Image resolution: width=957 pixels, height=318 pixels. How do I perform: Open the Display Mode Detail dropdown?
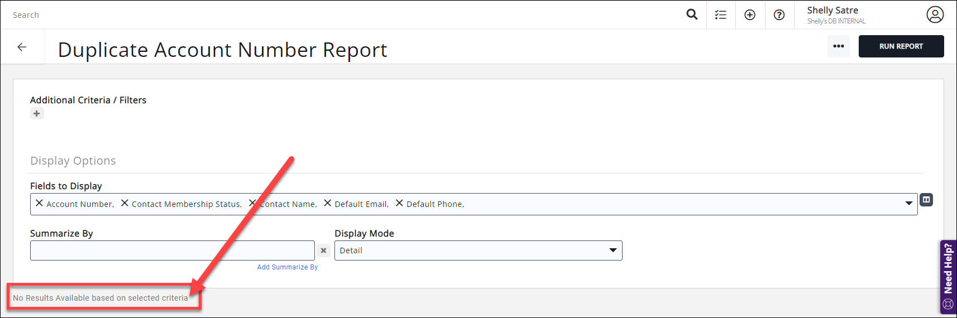click(478, 250)
